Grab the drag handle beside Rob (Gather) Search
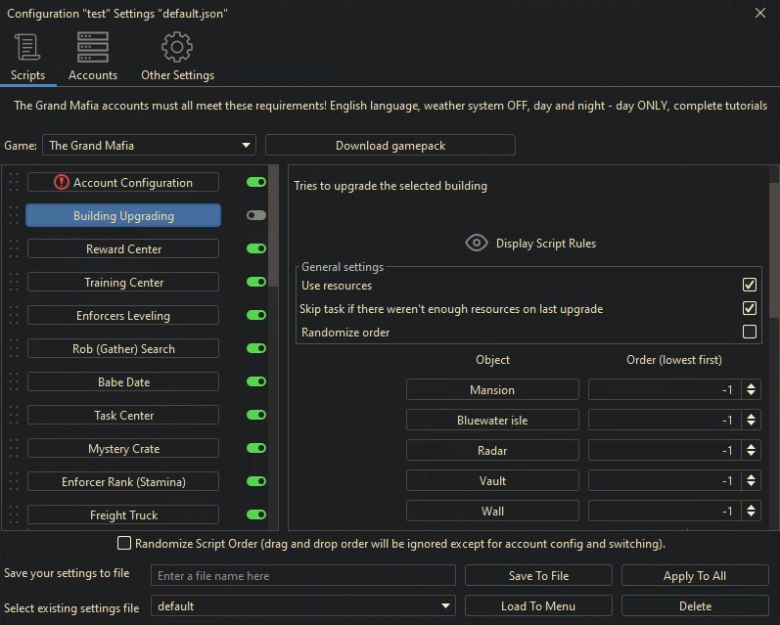Screen dimensions: 780x625 point(14,348)
